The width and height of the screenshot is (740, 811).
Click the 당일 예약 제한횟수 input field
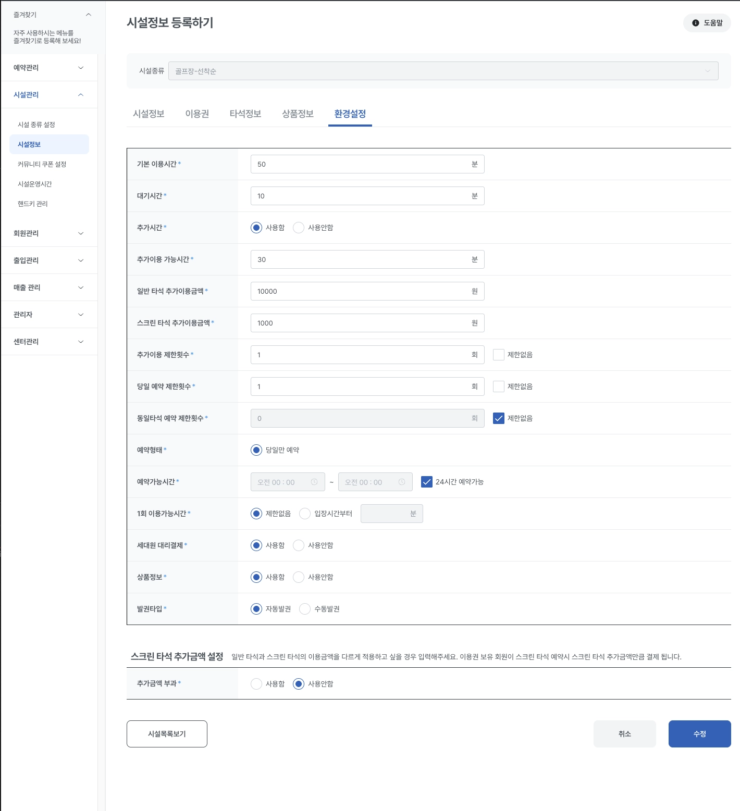click(367, 386)
